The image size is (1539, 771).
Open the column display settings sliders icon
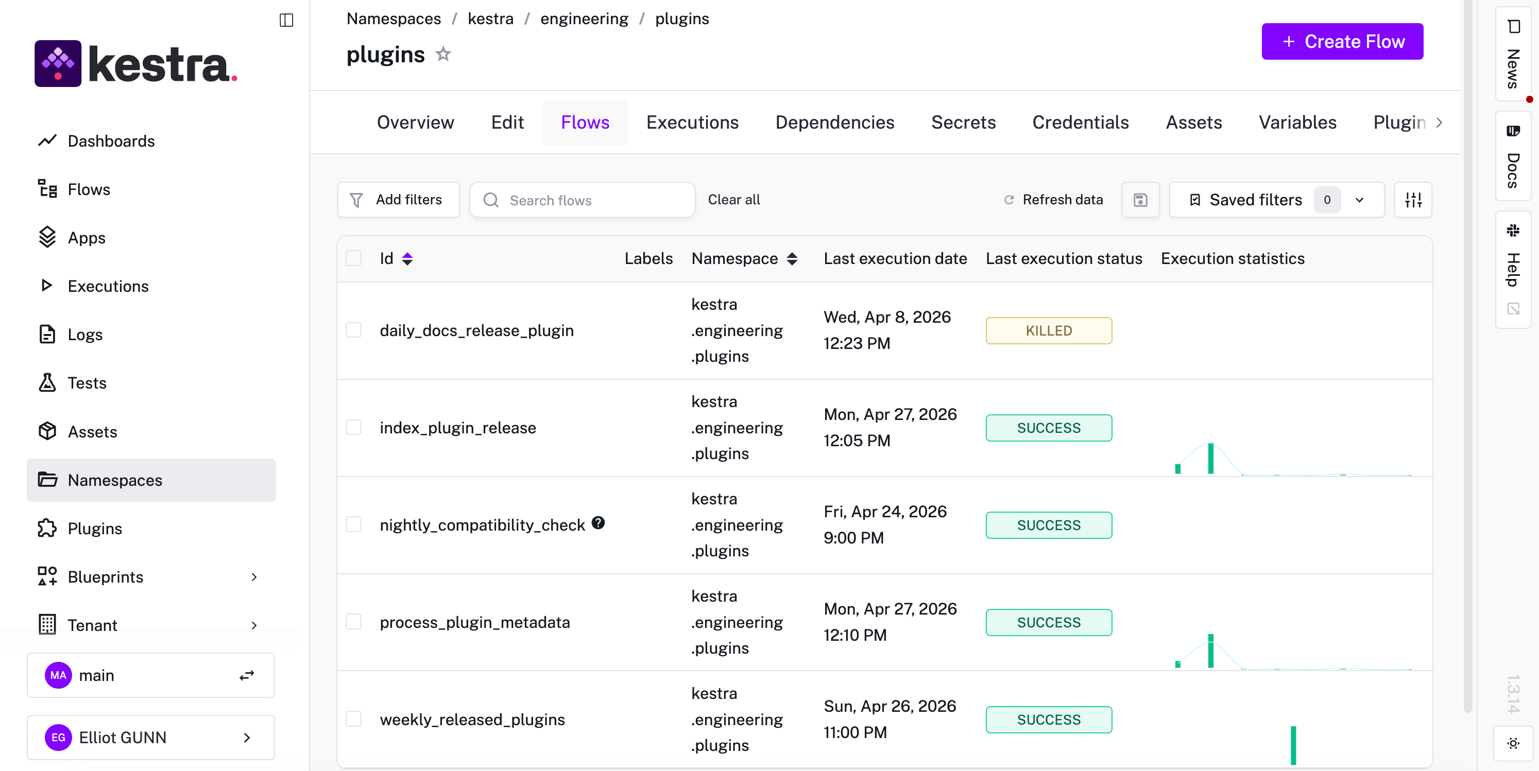1413,200
